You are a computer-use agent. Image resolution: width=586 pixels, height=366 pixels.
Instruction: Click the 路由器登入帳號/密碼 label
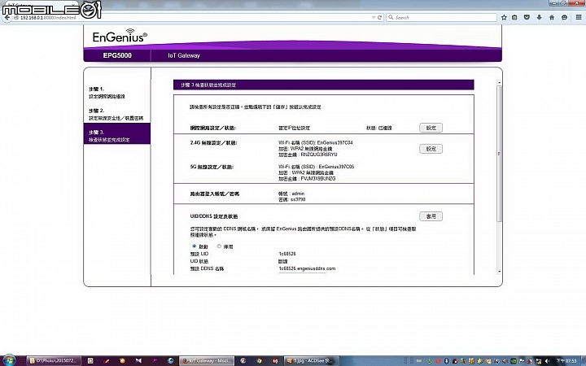pyautogui.click(x=215, y=194)
